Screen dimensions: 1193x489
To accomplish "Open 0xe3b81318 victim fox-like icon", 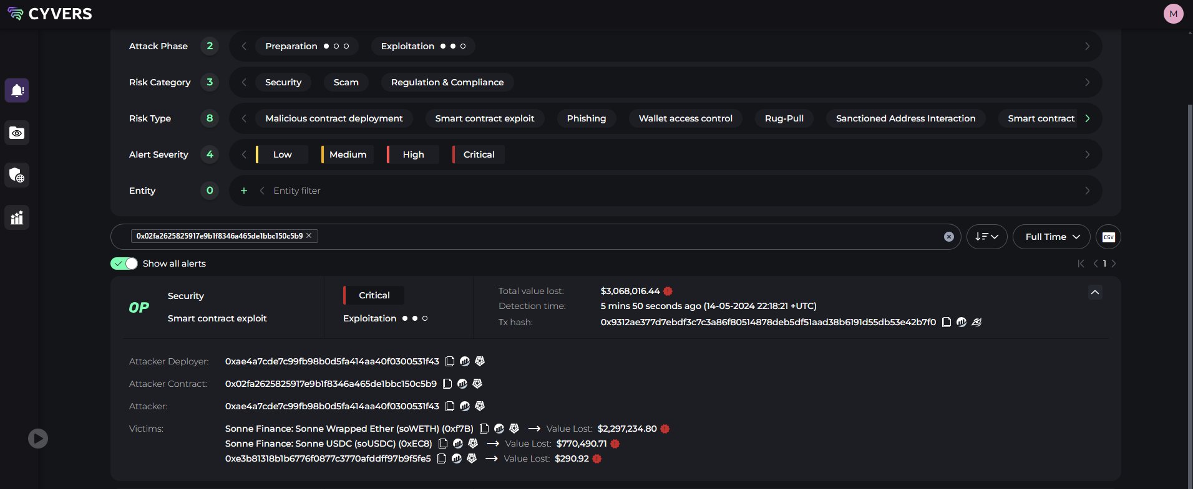I will point(472,458).
